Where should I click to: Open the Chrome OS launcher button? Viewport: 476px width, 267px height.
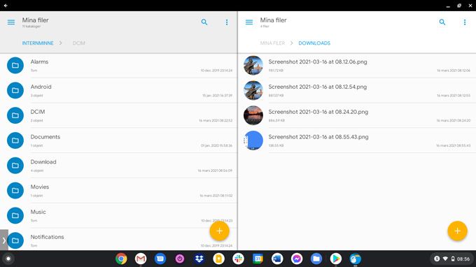coord(8,259)
